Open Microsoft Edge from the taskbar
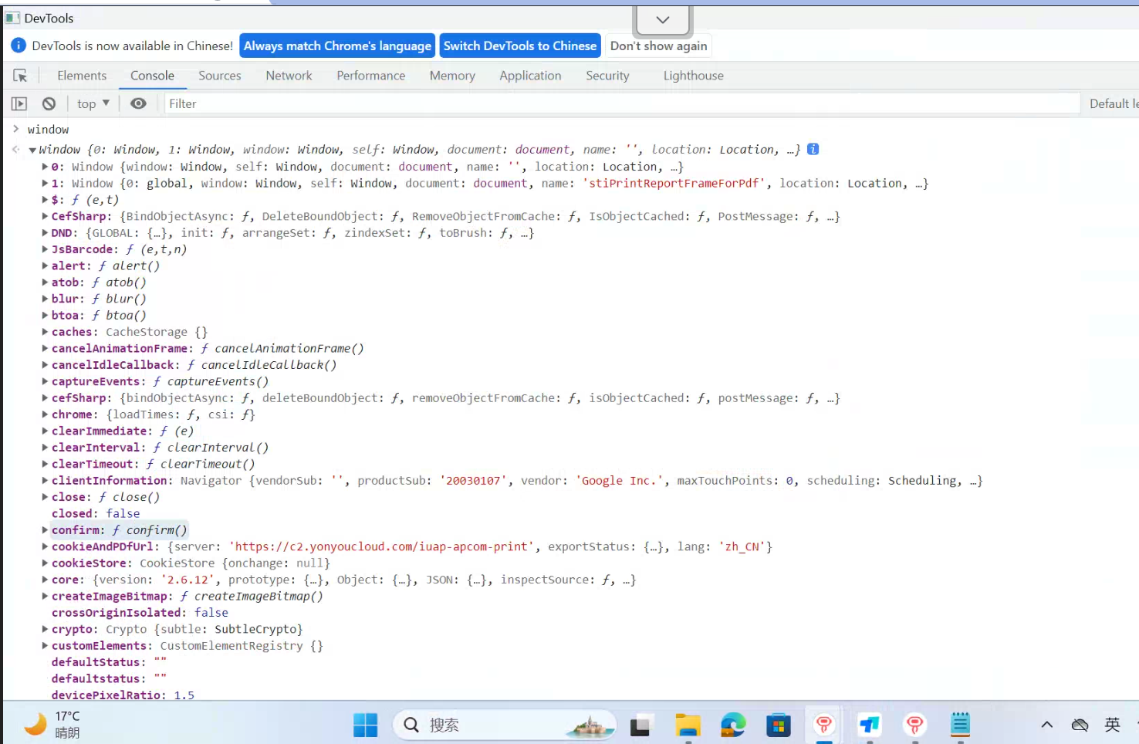The height and width of the screenshot is (744, 1139). click(x=733, y=725)
